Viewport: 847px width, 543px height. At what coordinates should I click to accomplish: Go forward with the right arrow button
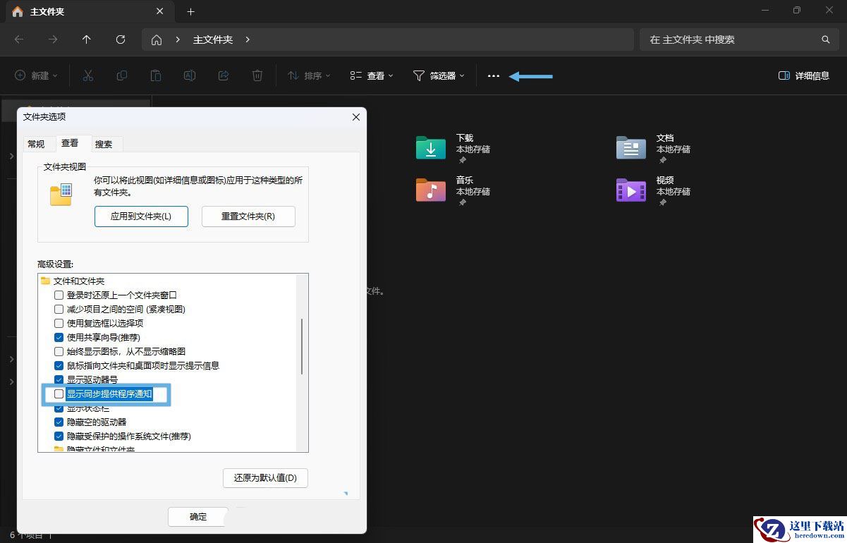pyautogui.click(x=53, y=39)
